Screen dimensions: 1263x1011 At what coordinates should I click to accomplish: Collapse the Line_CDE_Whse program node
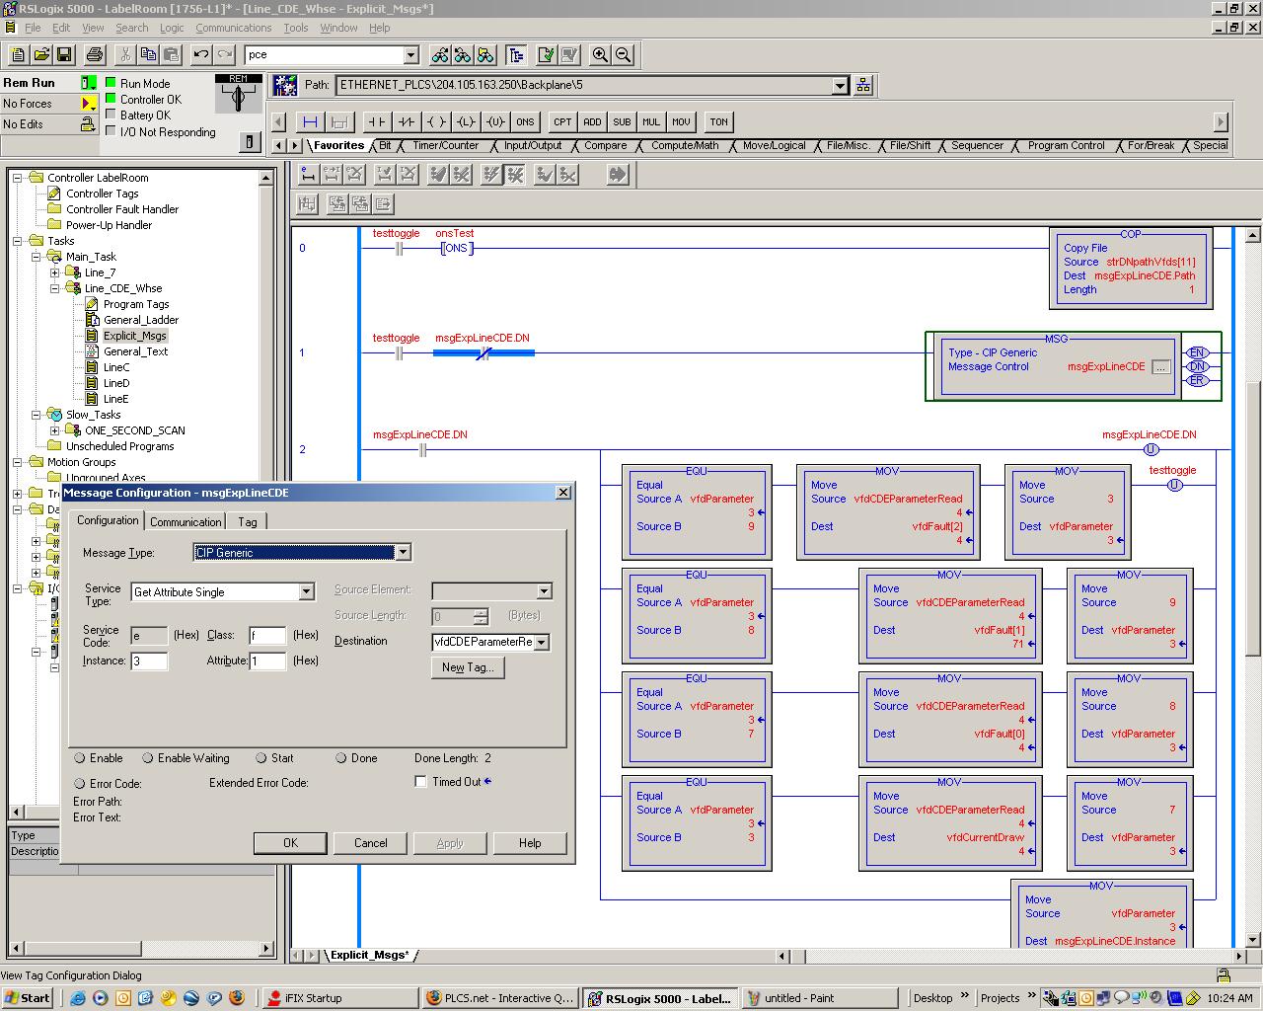click(54, 288)
